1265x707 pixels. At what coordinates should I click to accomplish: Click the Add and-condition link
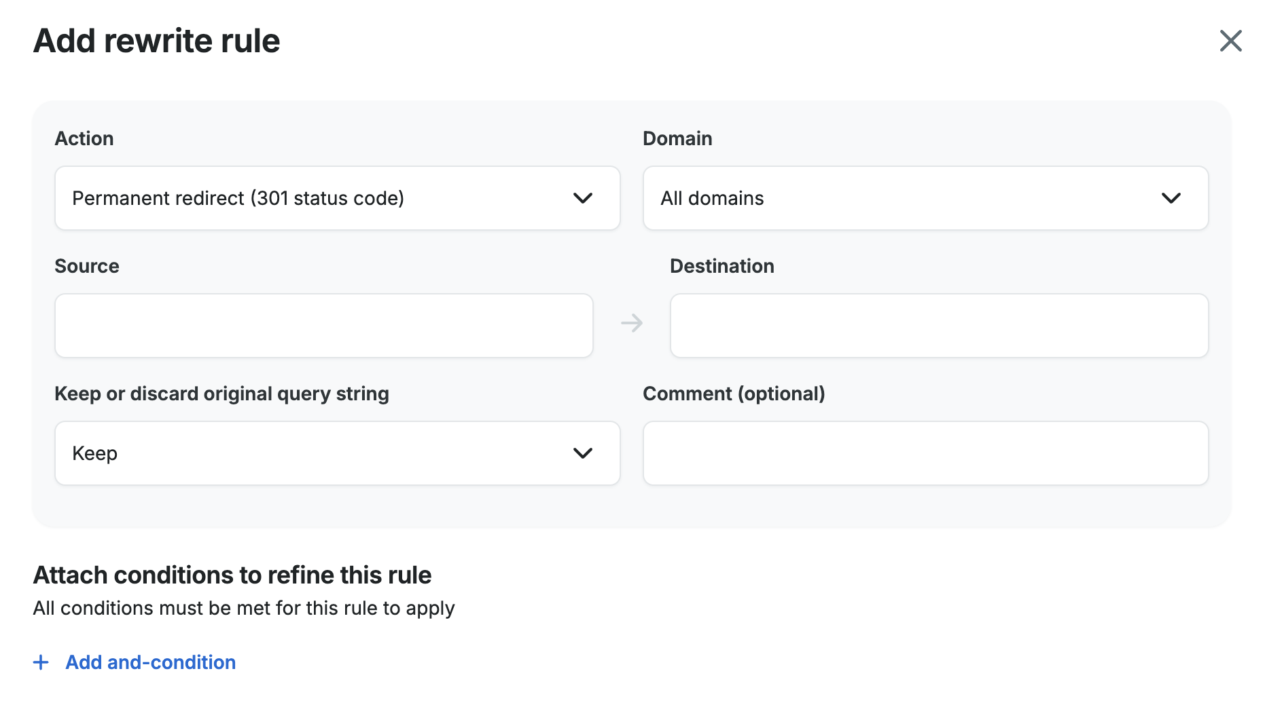tap(150, 662)
